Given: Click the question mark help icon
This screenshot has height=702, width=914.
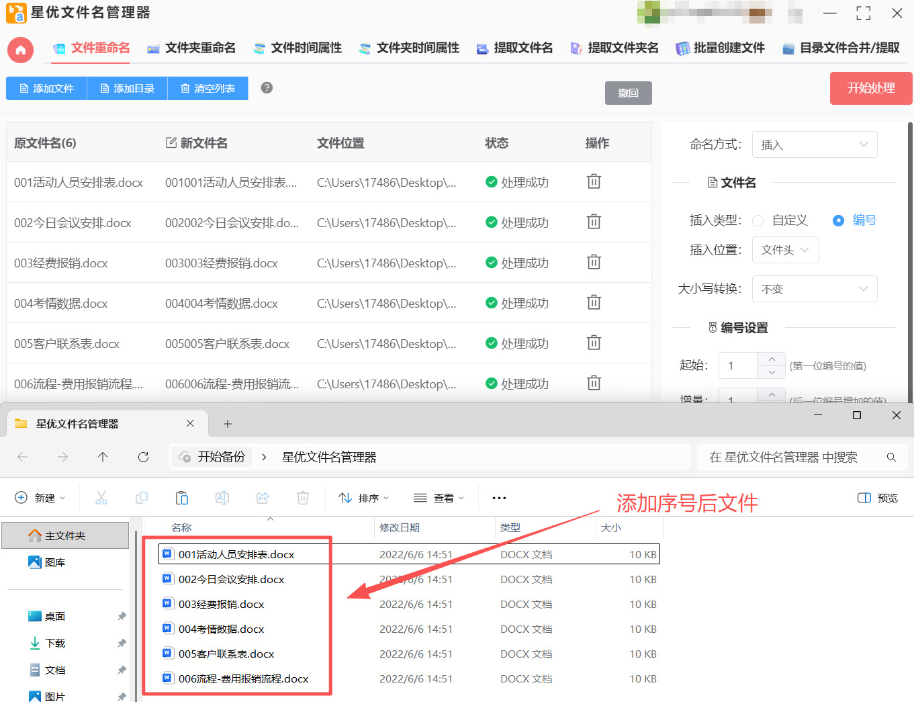Looking at the screenshot, I should pyautogui.click(x=267, y=88).
